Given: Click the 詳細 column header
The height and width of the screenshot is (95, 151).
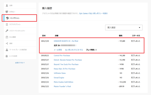Looking at the screenshot, I should point(57,36).
